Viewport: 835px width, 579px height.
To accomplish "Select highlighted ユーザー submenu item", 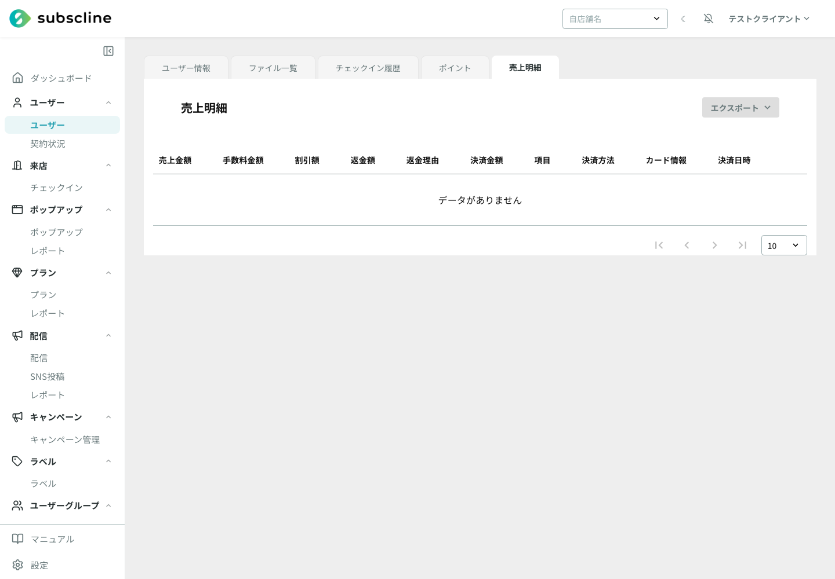I will click(63, 125).
